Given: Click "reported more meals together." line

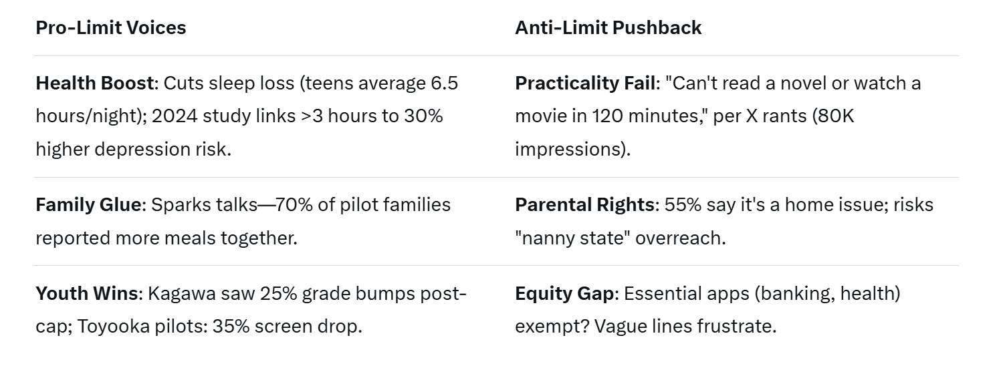Looking at the screenshot, I should click(166, 238).
